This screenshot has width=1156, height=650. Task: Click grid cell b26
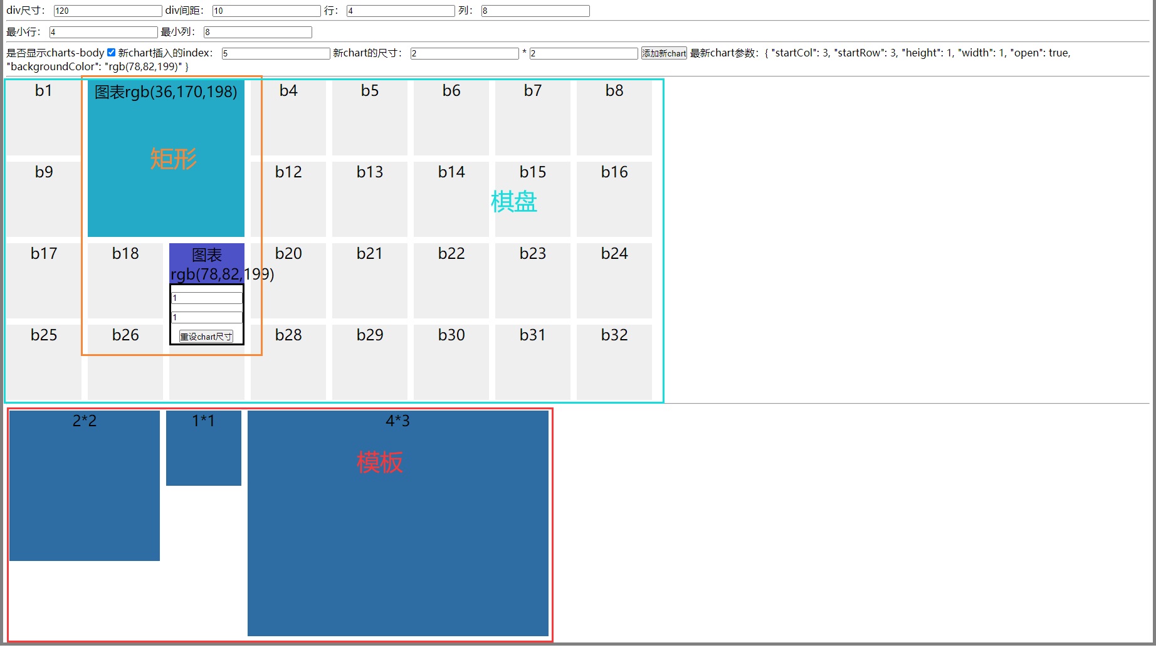(125, 362)
